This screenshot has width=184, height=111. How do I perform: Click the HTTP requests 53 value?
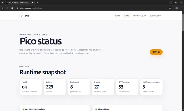pos(121,87)
